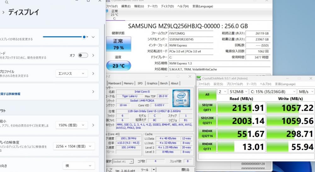
Task: Click the 正常 79% health status button
Action: coord(118,44)
